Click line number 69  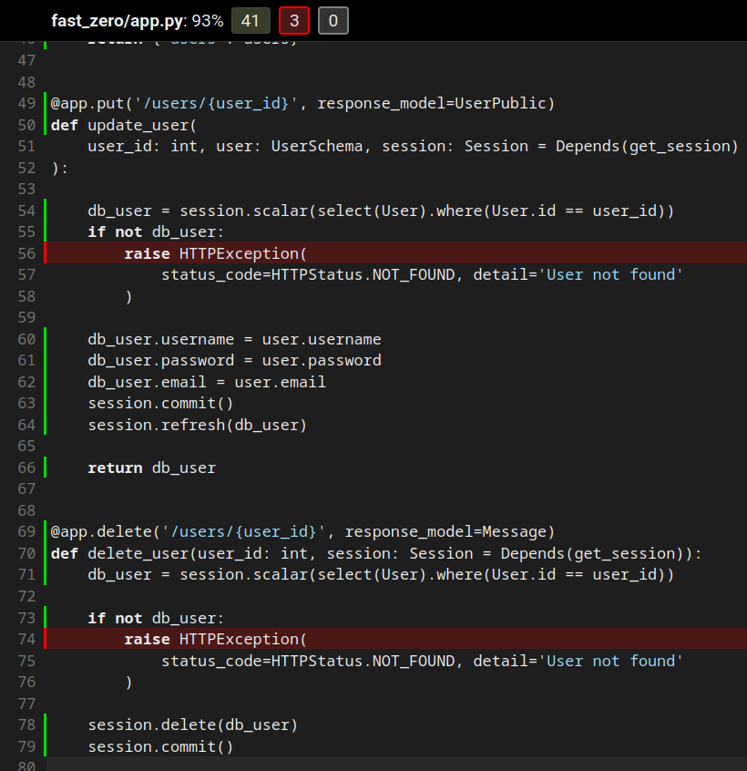pos(26,532)
